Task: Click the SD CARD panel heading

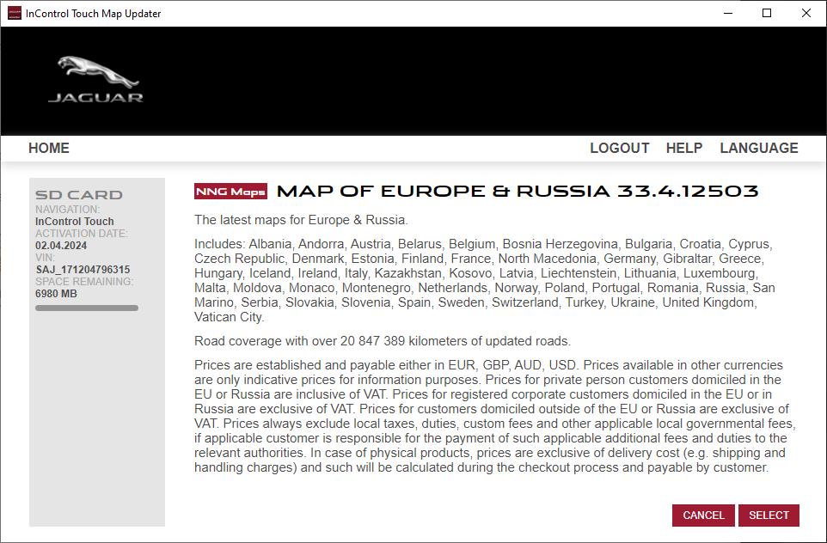Action: click(x=78, y=195)
